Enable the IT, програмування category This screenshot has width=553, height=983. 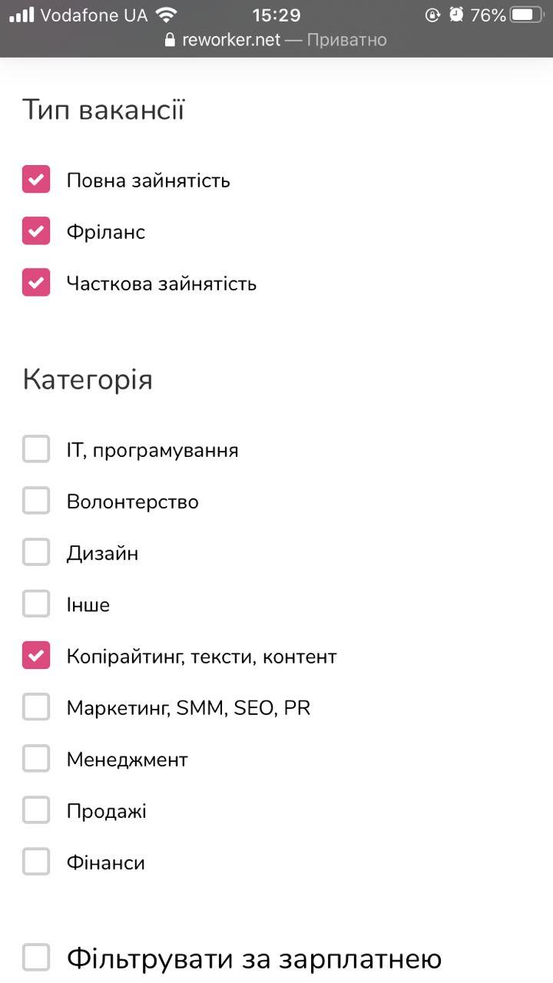tap(35, 448)
